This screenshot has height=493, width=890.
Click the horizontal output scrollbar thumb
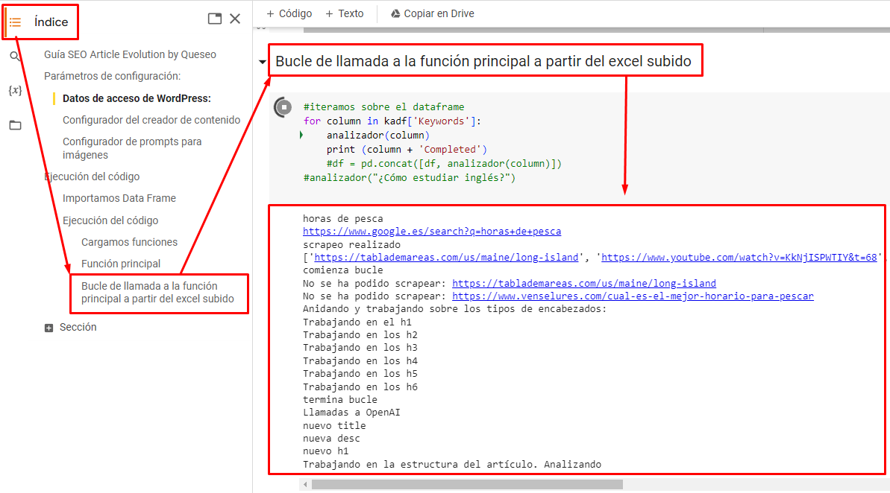point(467,485)
